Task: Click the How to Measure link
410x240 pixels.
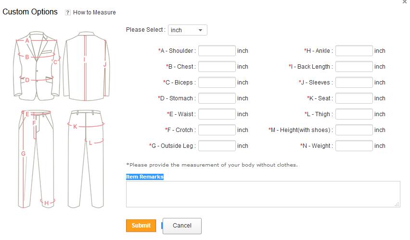Action: point(94,12)
